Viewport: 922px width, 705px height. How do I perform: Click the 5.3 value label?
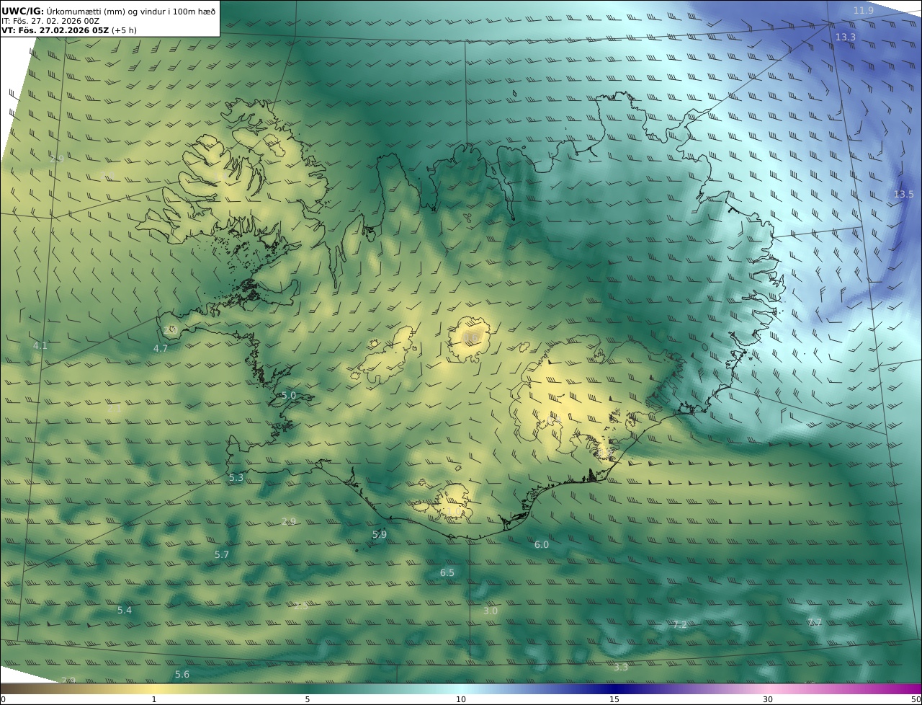coord(236,477)
